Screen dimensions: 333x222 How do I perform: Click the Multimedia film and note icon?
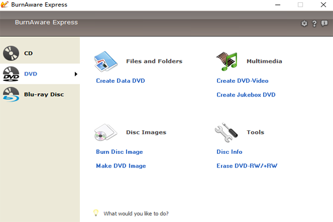[x=227, y=62]
